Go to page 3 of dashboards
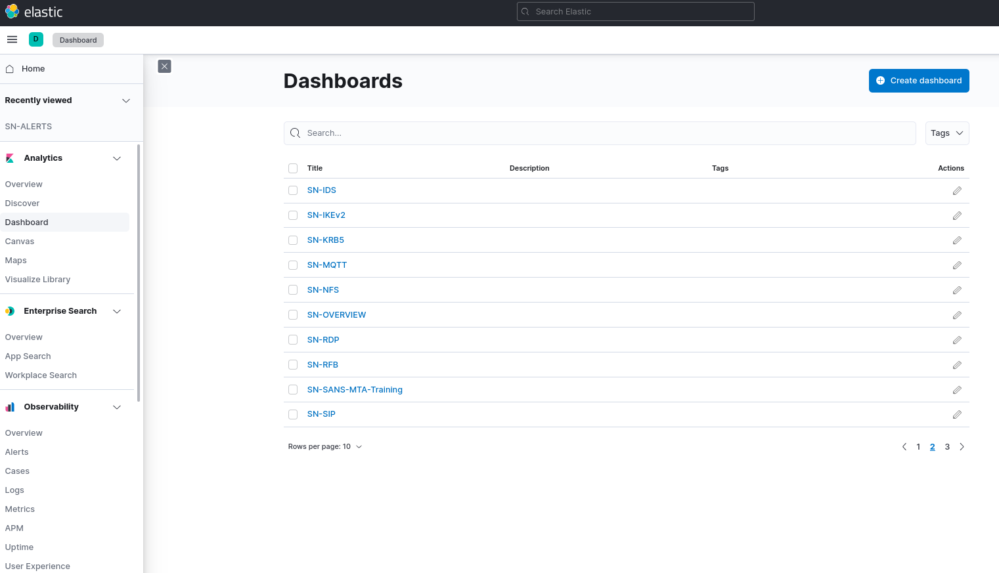Viewport: 999px width, 573px height. point(947,447)
